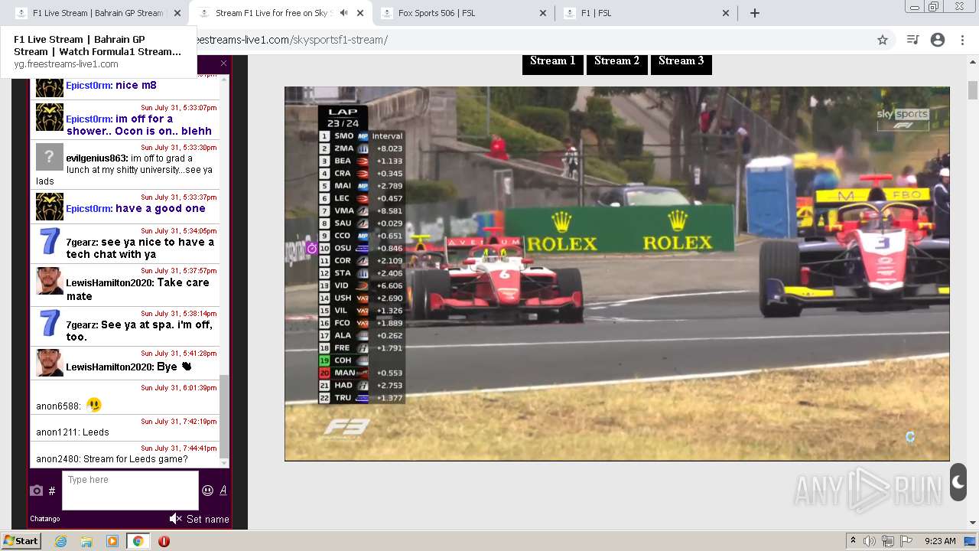Open the emoji smiley picker

click(207, 491)
